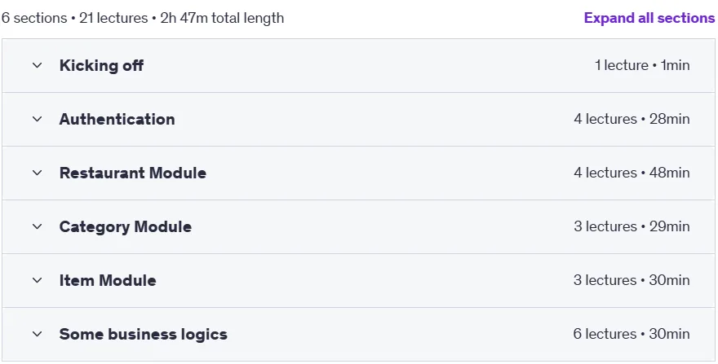Click the 1 lecture • 1min label

pos(642,65)
